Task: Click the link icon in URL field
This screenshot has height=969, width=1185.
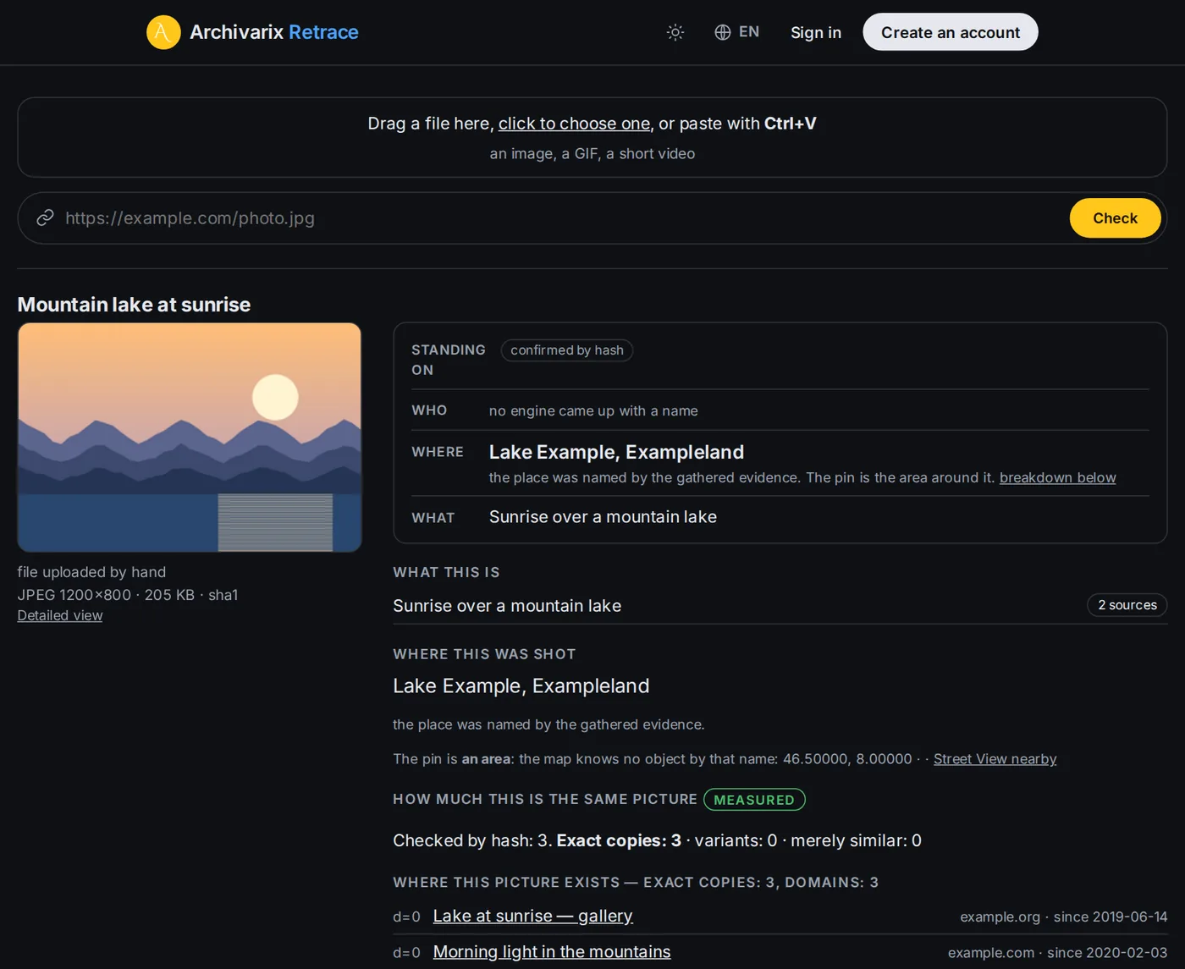Action: pyautogui.click(x=46, y=218)
